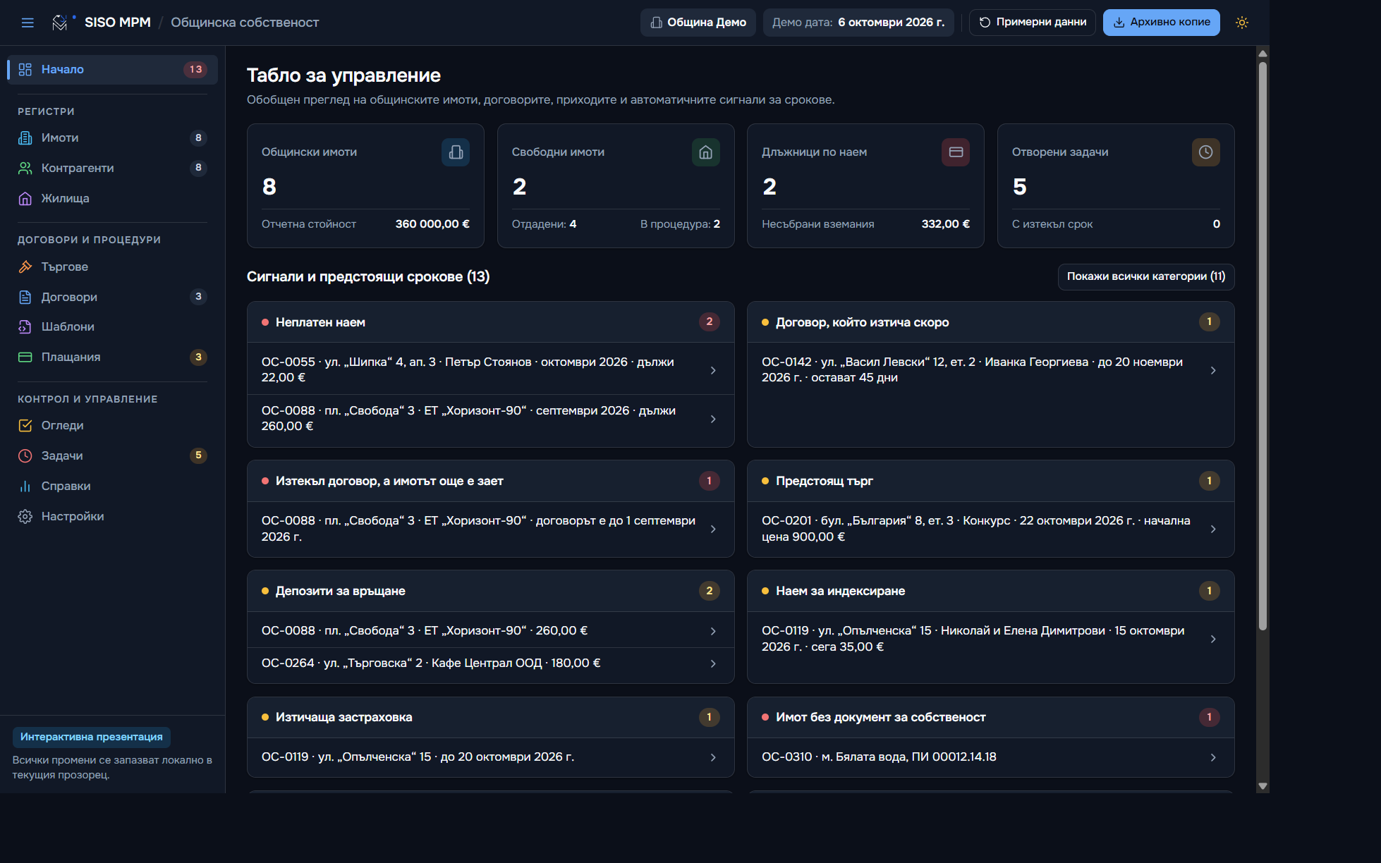The width and height of the screenshot is (1381, 863).
Task: Open the Задачи section
Action: (x=113, y=456)
